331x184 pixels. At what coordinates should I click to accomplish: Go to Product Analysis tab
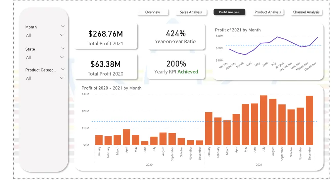[x=268, y=12]
